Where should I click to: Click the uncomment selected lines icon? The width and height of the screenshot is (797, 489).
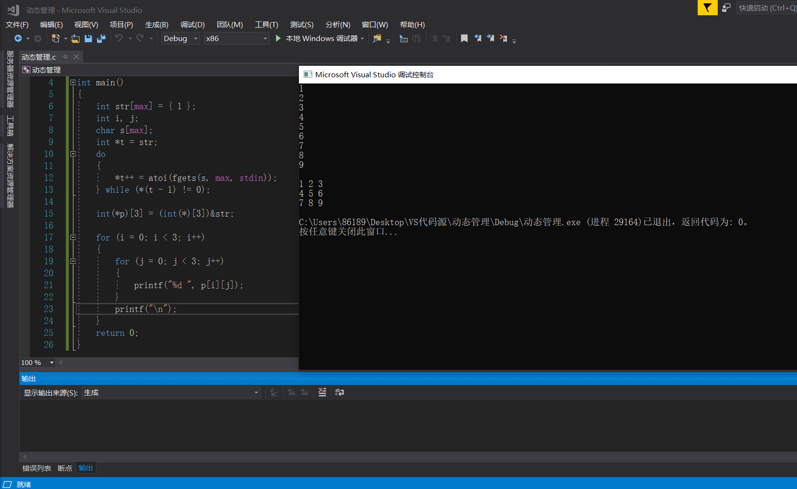(x=447, y=39)
